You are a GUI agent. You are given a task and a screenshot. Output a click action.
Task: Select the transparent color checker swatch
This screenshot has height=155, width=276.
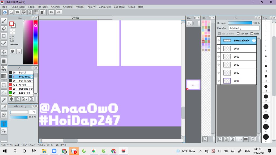[12, 31]
